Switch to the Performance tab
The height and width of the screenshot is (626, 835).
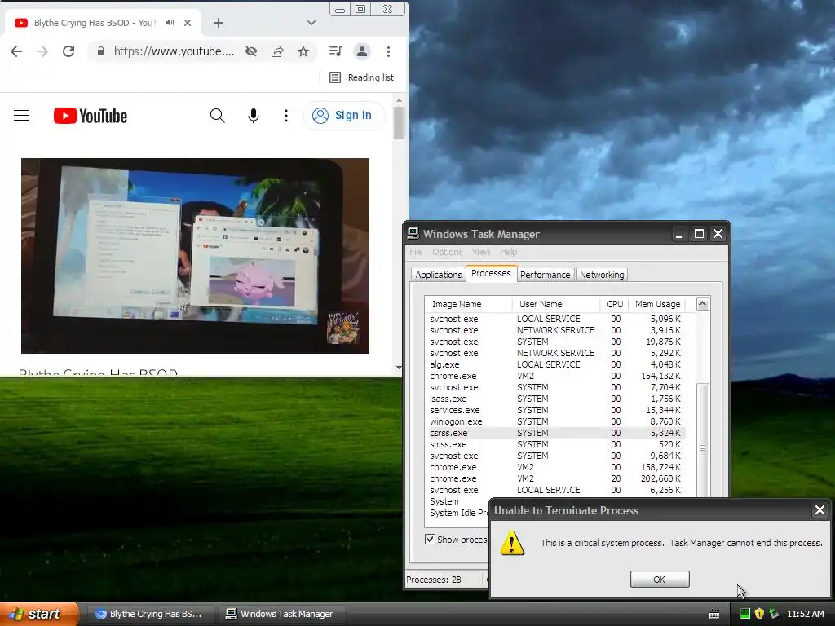tap(546, 275)
